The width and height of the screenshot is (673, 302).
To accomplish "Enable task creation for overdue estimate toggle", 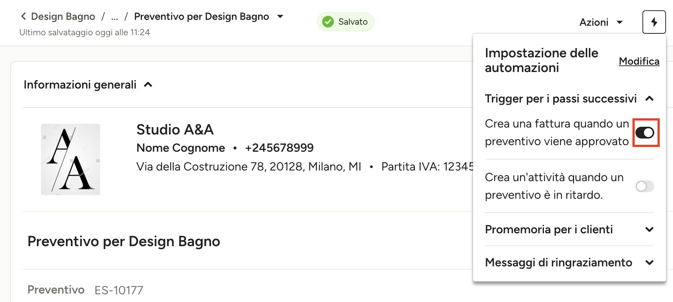I will tap(645, 186).
